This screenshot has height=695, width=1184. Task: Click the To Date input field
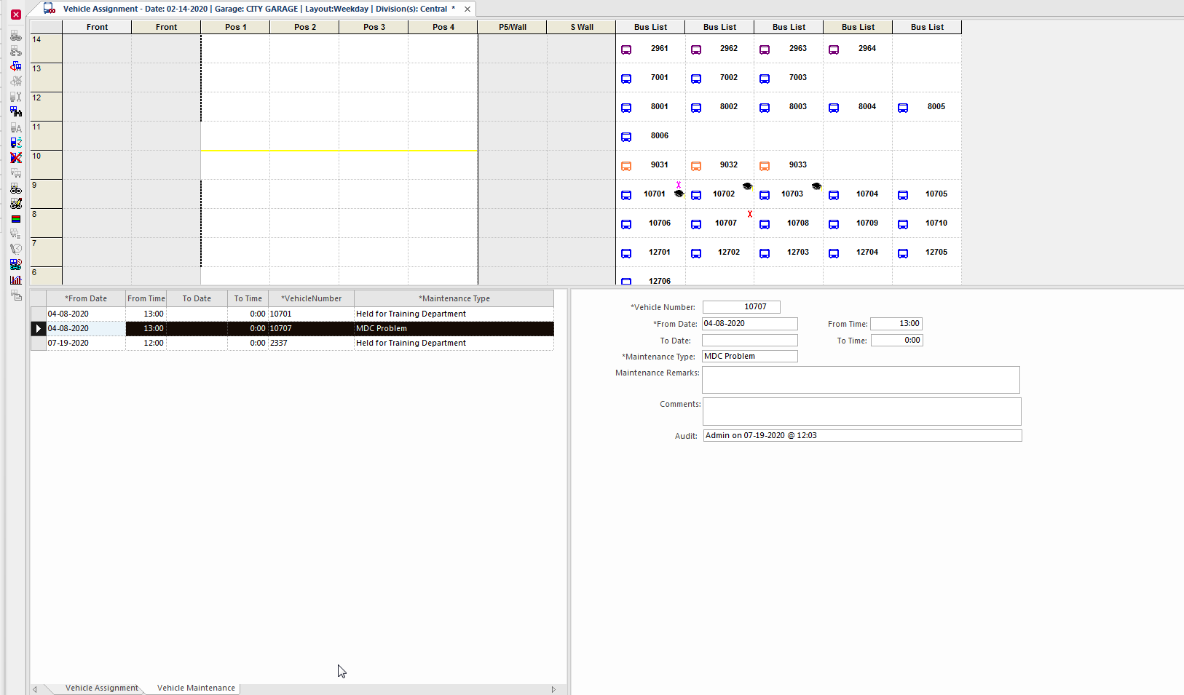(749, 340)
